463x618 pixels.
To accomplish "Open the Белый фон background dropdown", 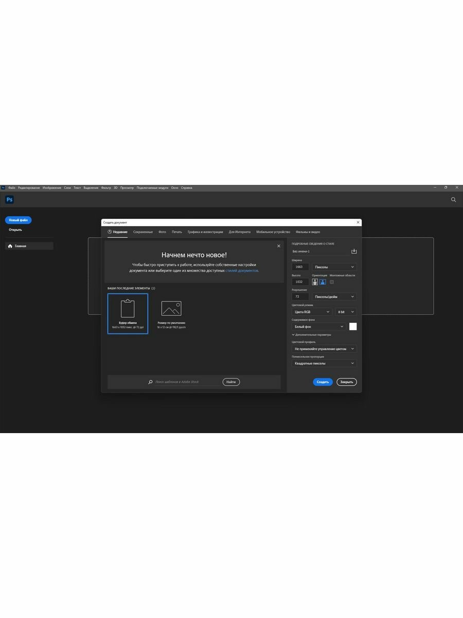I will (x=319, y=327).
